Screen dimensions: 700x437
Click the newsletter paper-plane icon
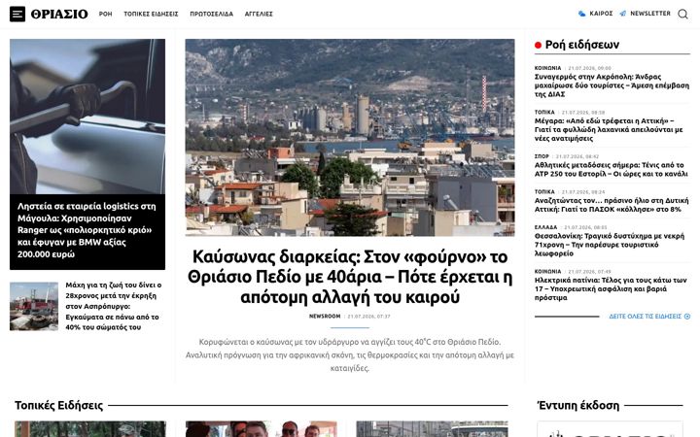point(623,14)
